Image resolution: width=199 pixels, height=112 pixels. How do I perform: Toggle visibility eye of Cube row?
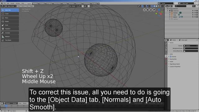[195, 15]
